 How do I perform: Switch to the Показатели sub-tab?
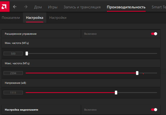pyautogui.click(x=11, y=18)
